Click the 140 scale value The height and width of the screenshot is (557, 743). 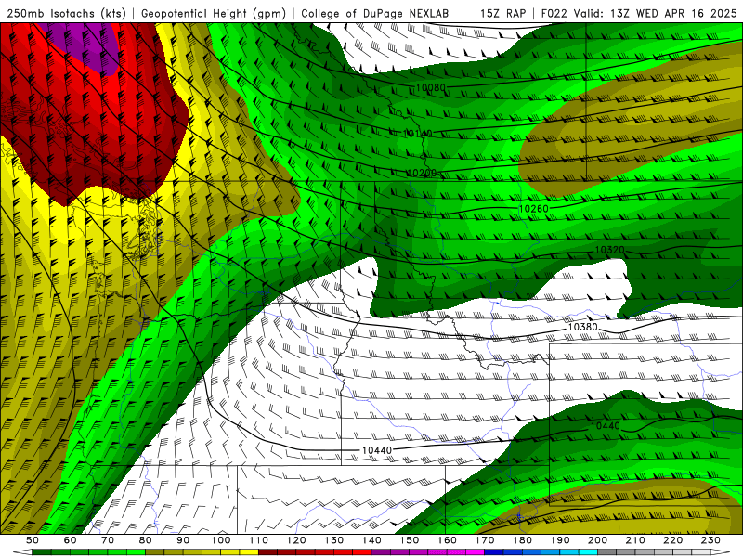pyautogui.click(x=371, y=540)
